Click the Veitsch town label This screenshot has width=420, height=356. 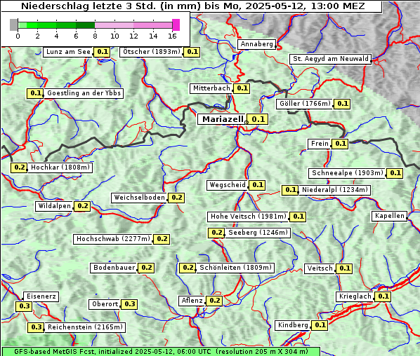(x=320, y=268)
